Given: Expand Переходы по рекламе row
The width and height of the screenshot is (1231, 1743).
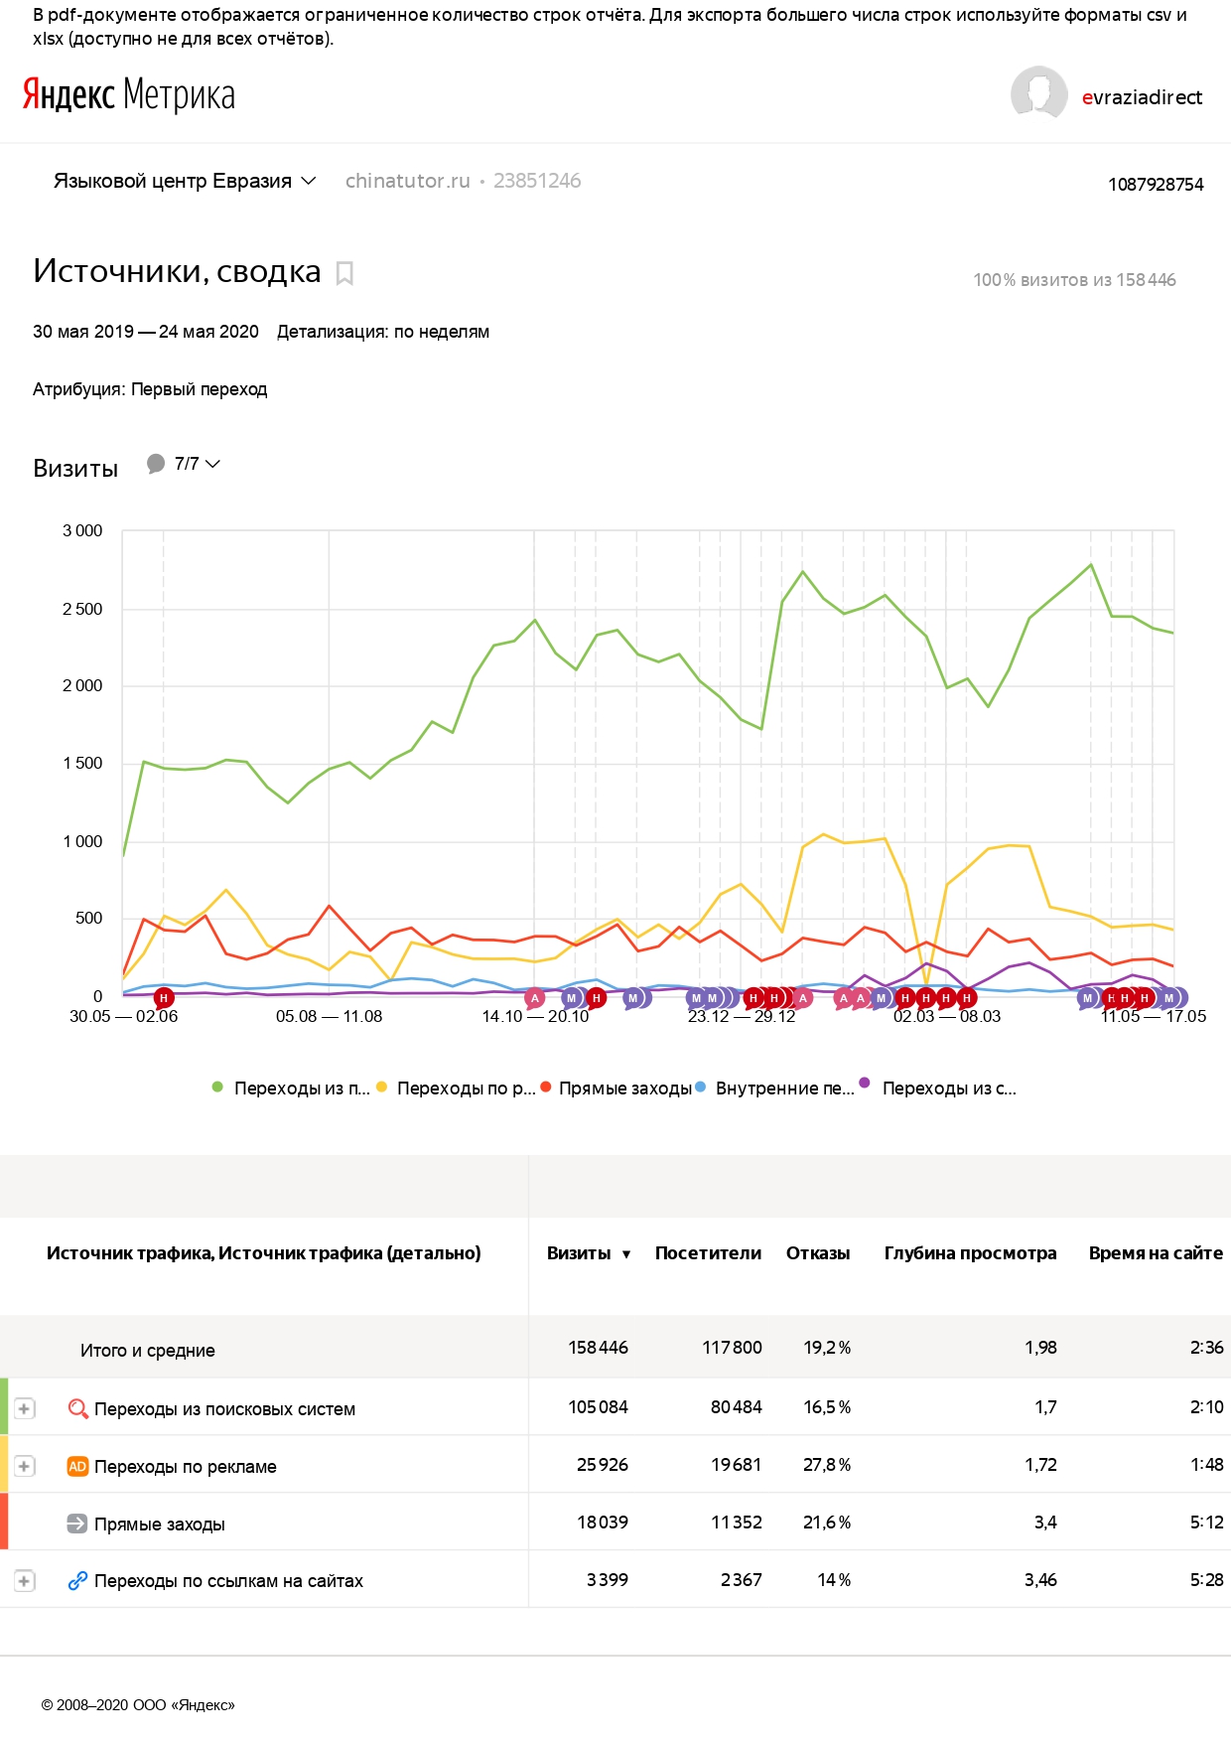Looking at the screenshot, I should pyautogui.click(x=24, y=1466).
